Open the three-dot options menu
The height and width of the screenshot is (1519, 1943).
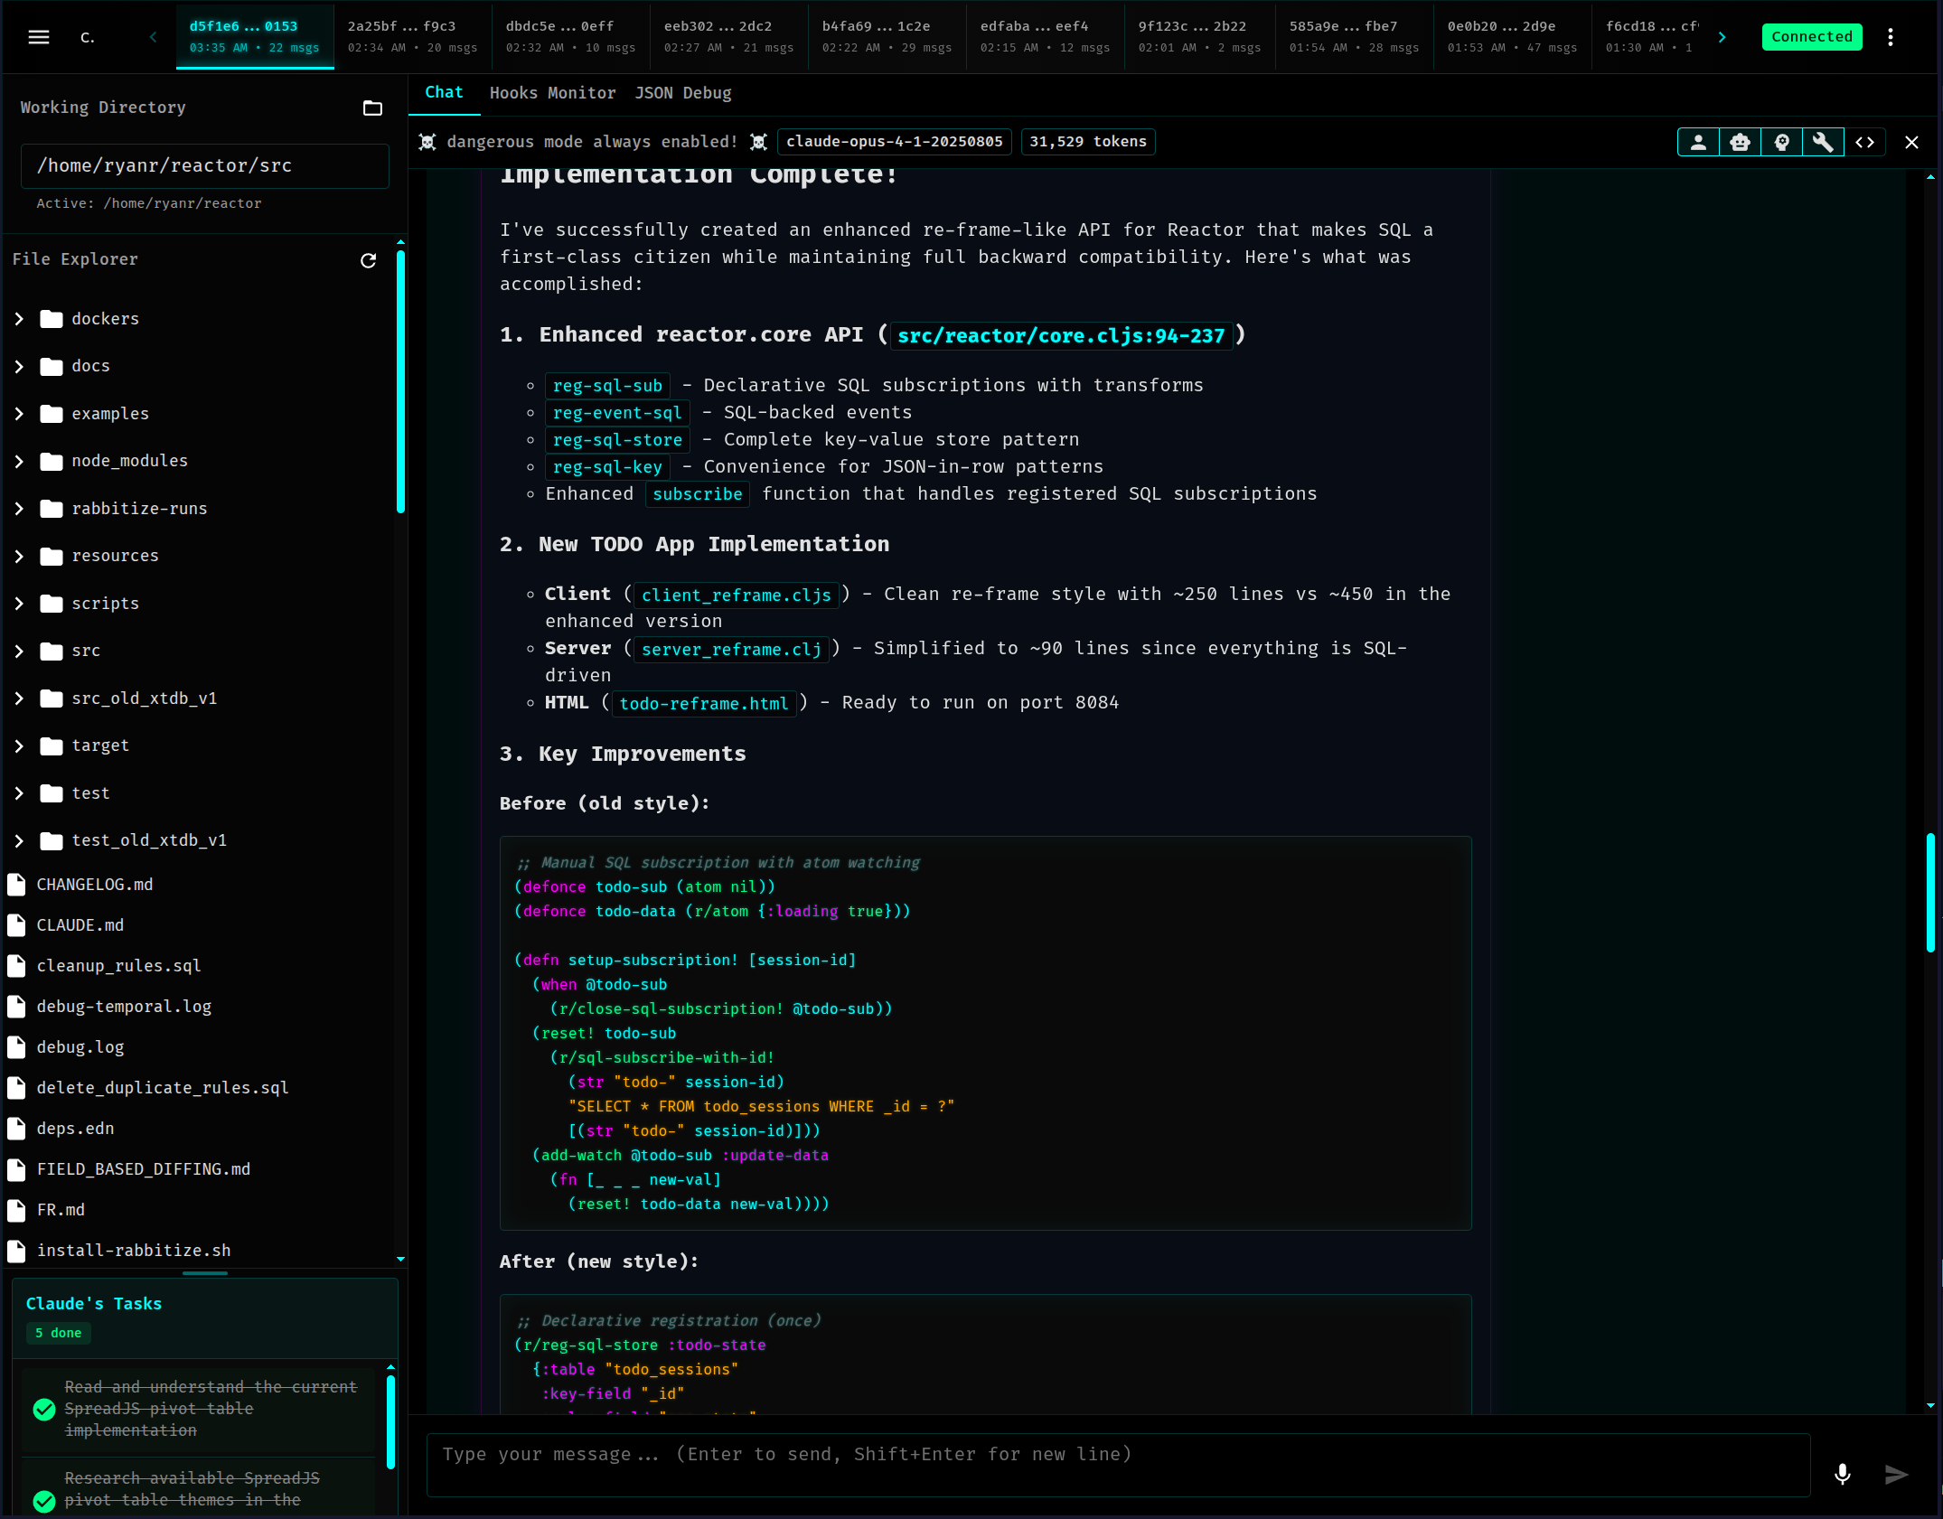1891,37
